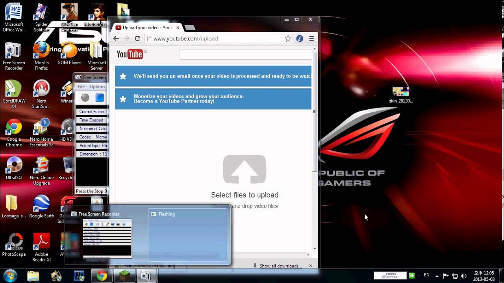Open the Windows Start menu

click(x=10, y=276)
